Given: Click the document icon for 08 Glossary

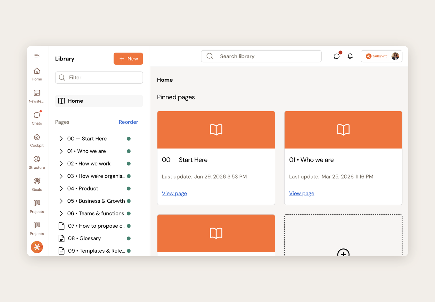Looking at the screenshot, I should point(62,239).
